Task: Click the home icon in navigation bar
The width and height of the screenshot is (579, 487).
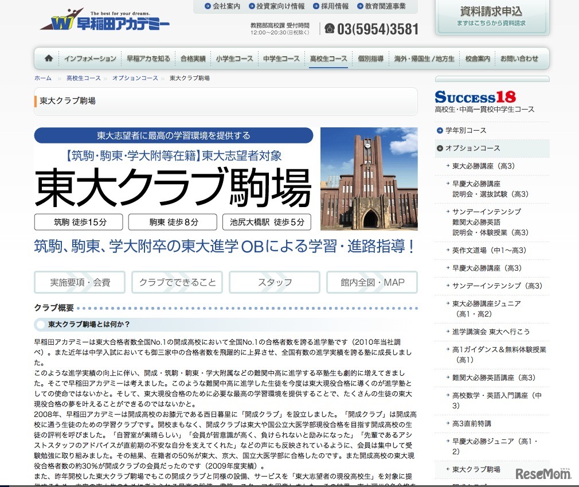Action: tap(49, 59)
